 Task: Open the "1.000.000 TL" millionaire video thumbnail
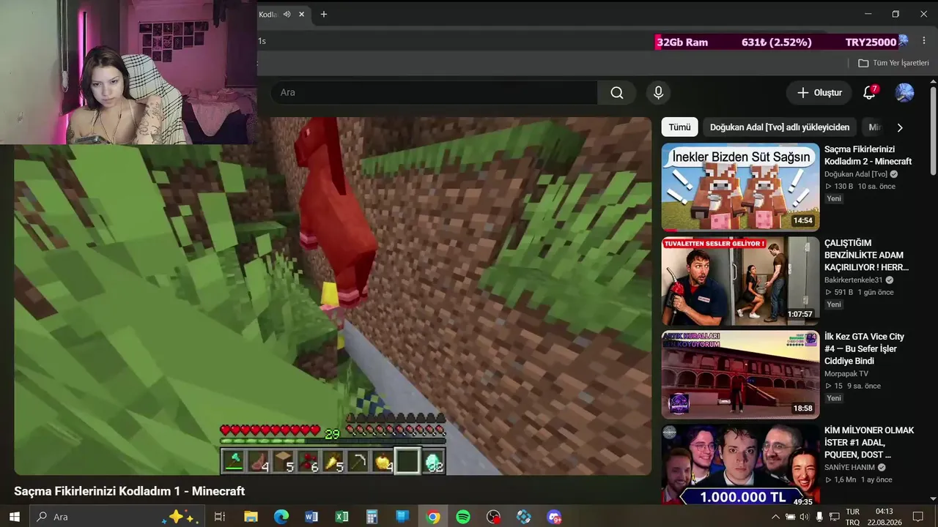point(740,464)
